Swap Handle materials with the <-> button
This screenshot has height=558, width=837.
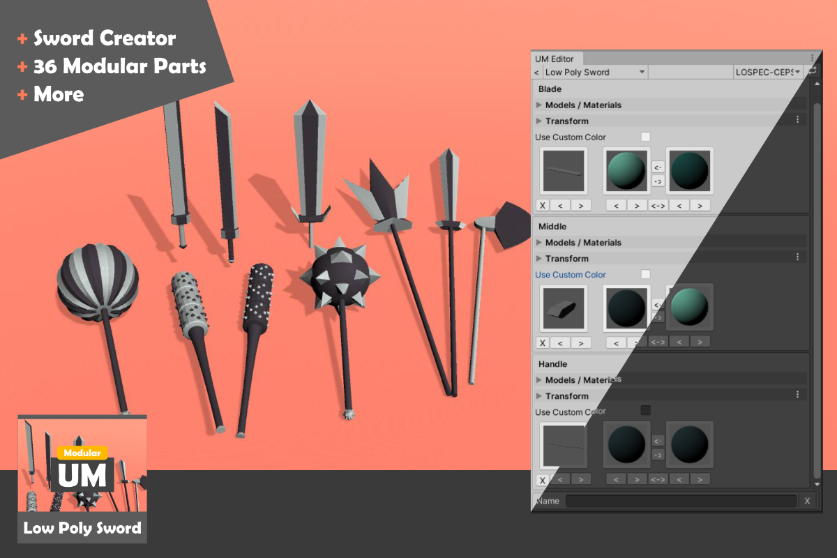pyautogui.click(x=658, y=479)
